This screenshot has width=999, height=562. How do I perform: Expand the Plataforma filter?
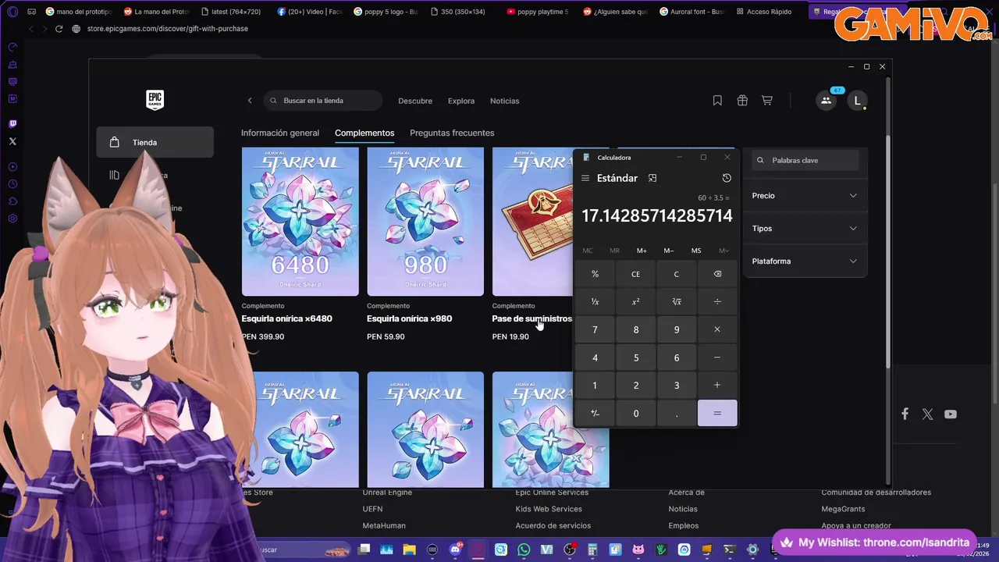805,261
